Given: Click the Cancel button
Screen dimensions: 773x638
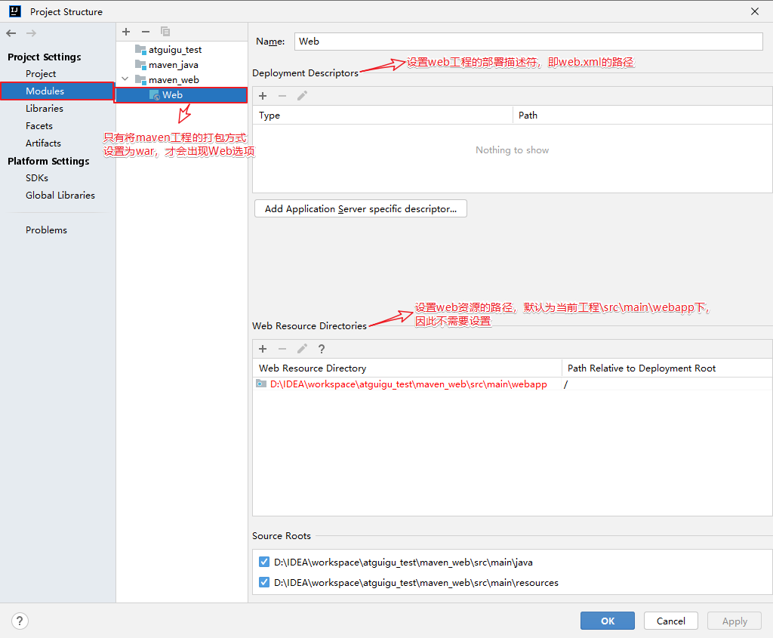Looking at the screenshot, I should pos(670,621).
